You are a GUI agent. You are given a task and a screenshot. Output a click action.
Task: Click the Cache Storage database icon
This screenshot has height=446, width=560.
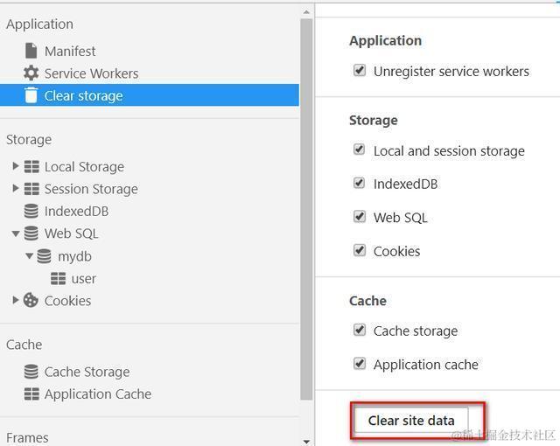tap(31, 372)
